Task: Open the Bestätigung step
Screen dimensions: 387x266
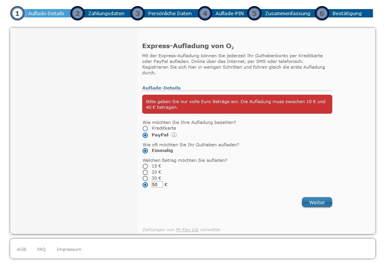Action: 347,14
